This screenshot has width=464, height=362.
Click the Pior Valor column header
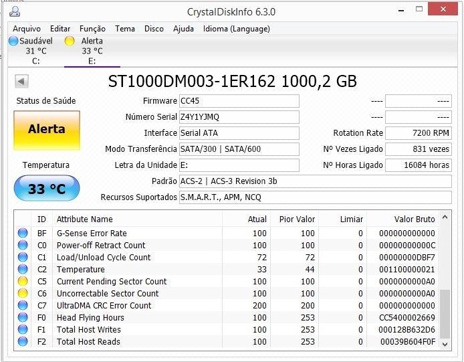[294, 219]
